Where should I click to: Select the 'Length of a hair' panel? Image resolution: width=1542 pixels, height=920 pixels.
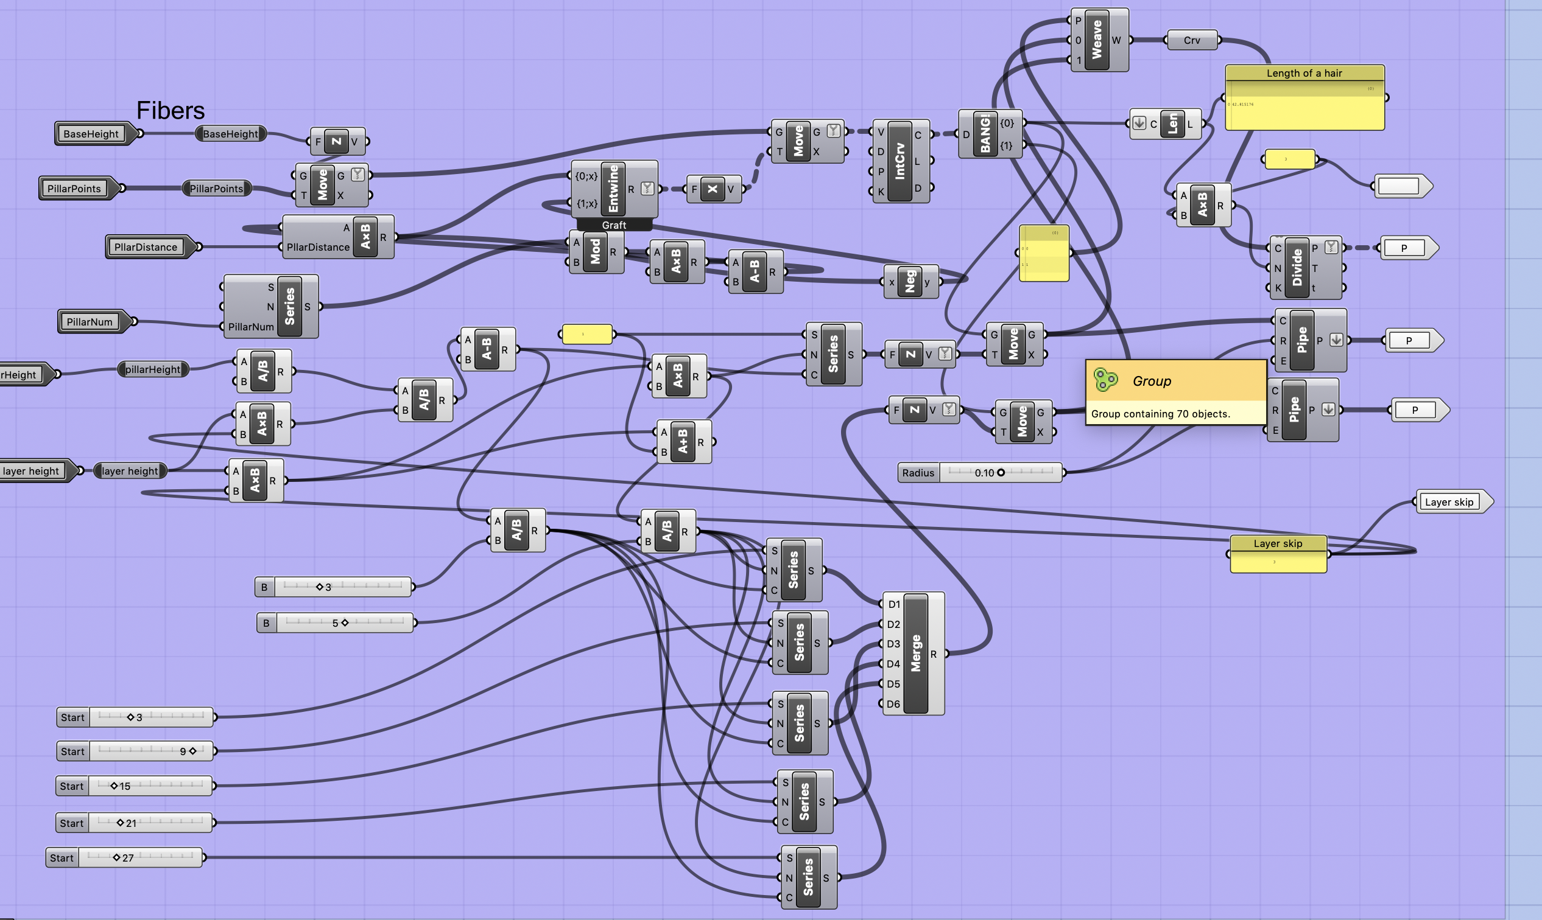click(1304, 97)
